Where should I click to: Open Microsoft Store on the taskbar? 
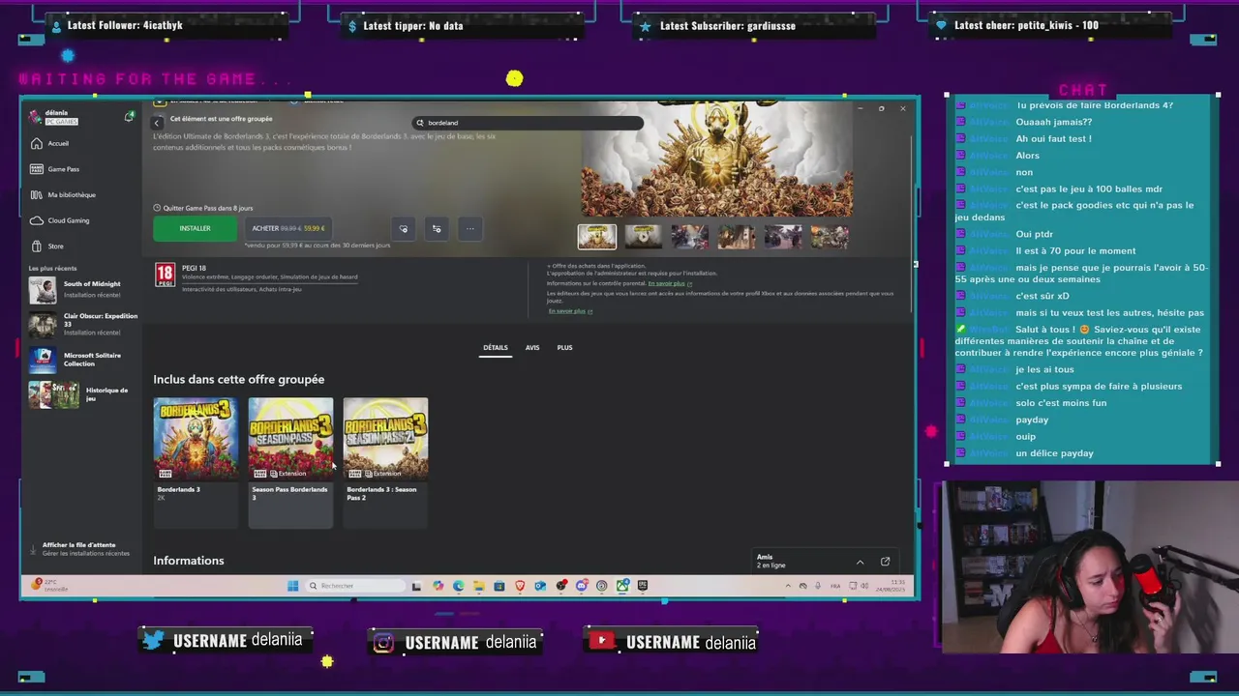pos(499,586)
